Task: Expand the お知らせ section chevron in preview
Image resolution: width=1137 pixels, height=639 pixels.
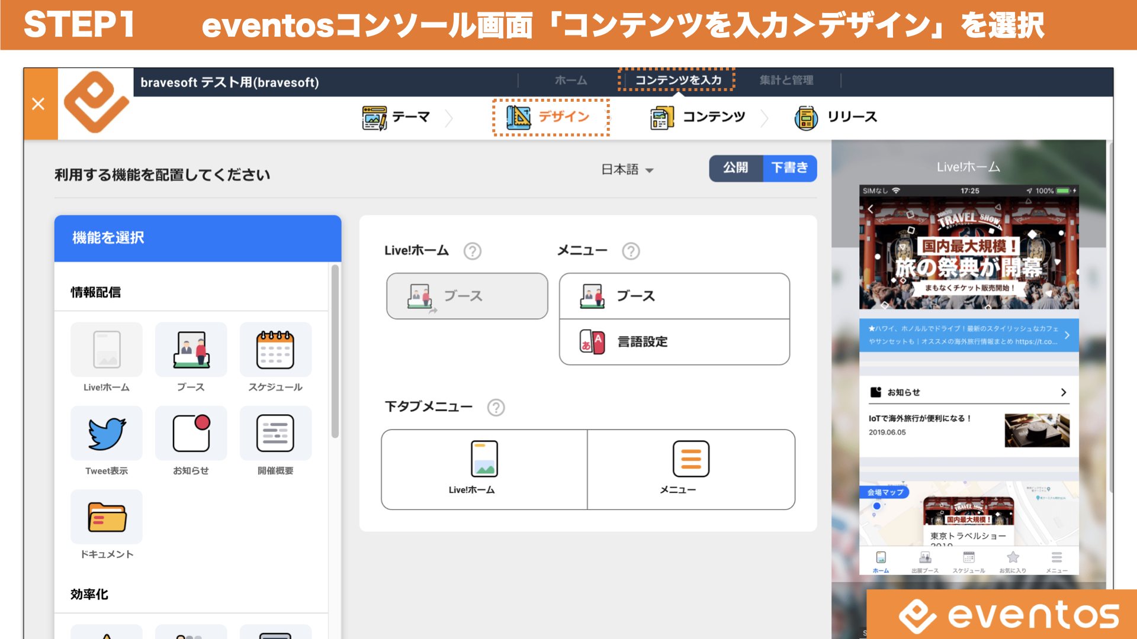Action: coord(1064,392)
